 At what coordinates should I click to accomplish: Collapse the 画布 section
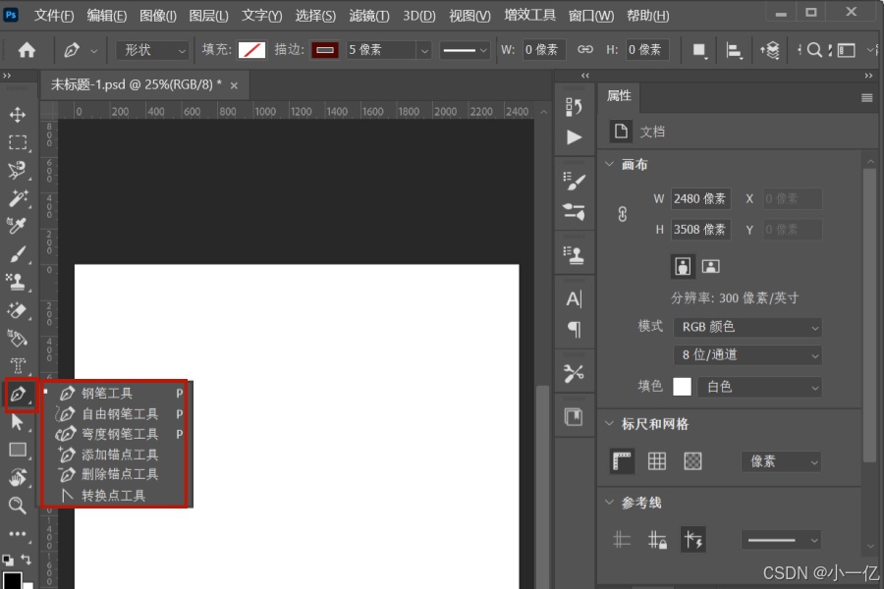(x=609, y=164)
